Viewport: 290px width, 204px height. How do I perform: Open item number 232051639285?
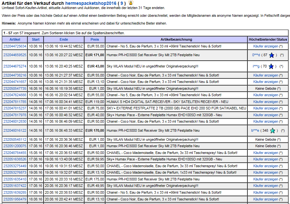pos(15,192)
